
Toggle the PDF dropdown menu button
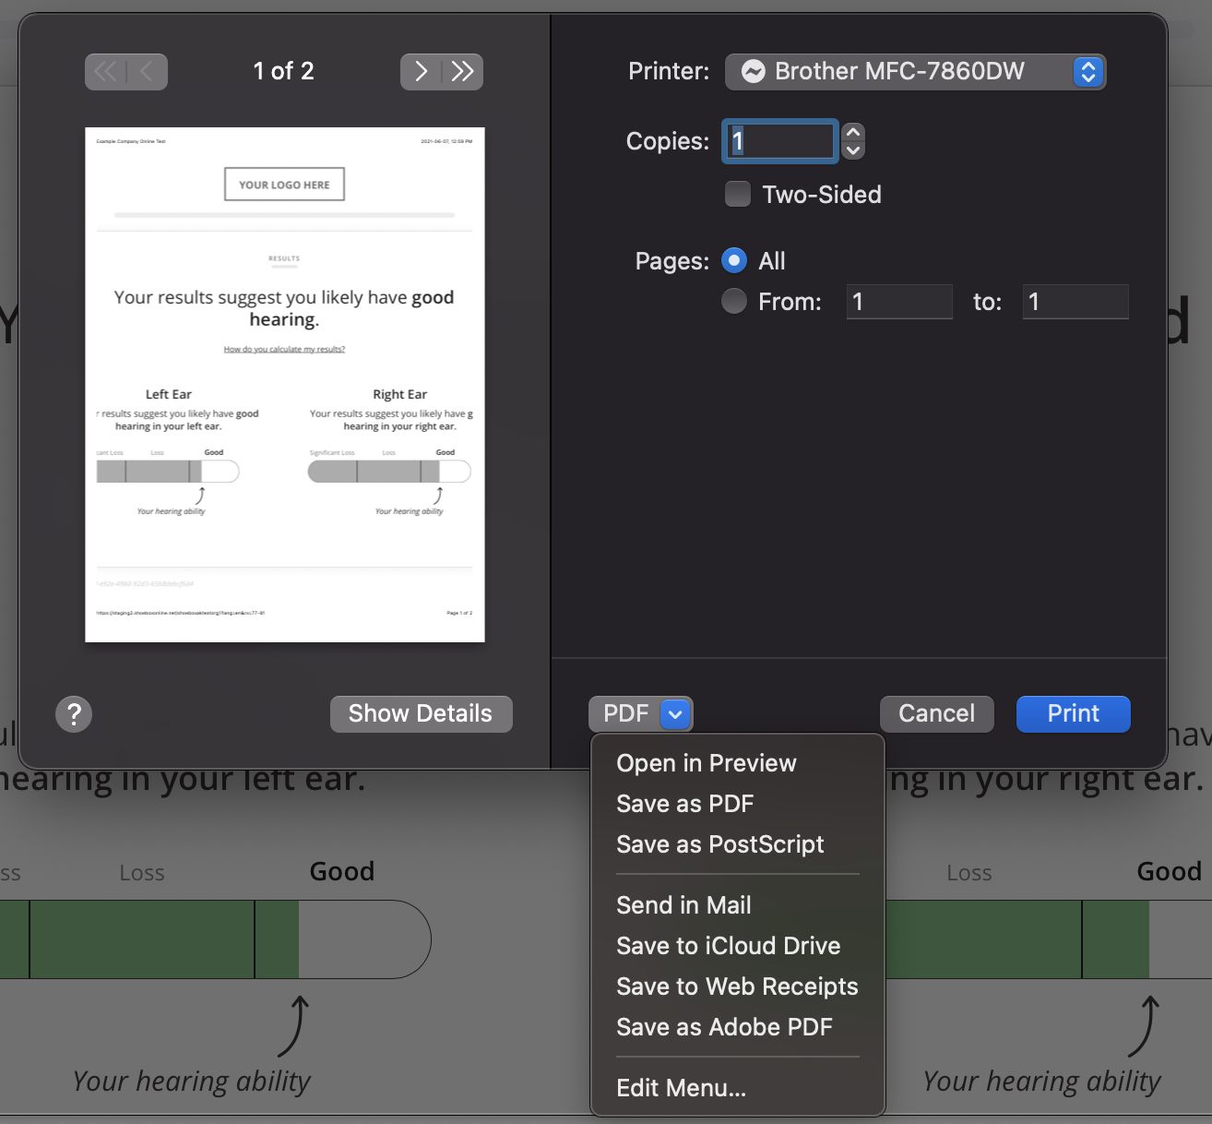(640, 713)
